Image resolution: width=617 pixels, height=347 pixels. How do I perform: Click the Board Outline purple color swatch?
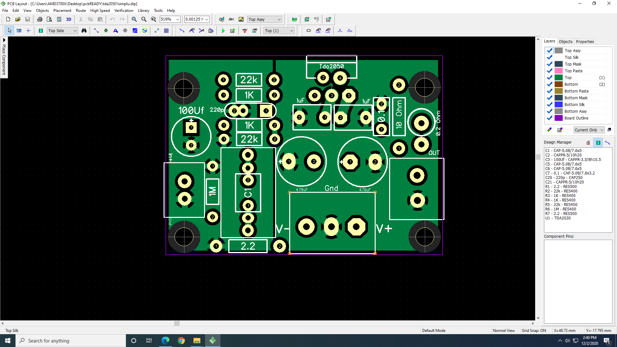[559, 118]
